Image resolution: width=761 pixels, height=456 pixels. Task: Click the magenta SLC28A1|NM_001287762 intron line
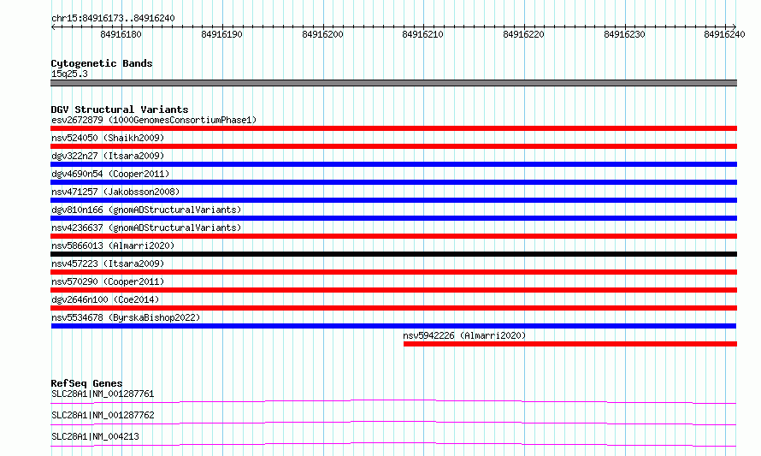coord(393,422)
